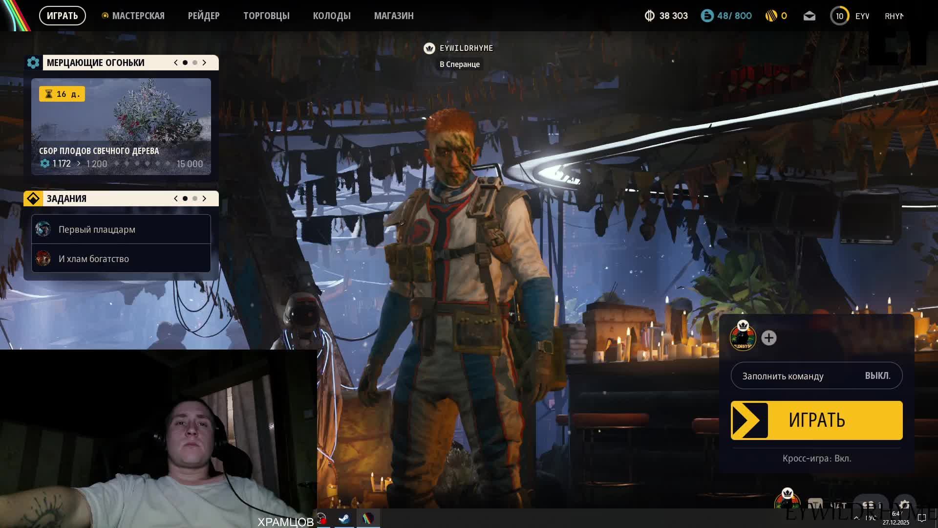
Task: Click the player avatar in squad panel
Action: pyautogui.click(x=743, y=337)
